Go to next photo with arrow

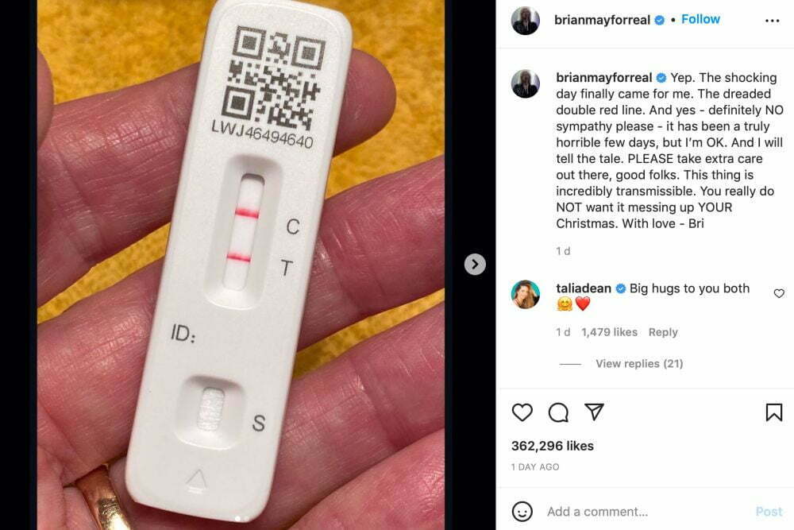tap(475, 264)
